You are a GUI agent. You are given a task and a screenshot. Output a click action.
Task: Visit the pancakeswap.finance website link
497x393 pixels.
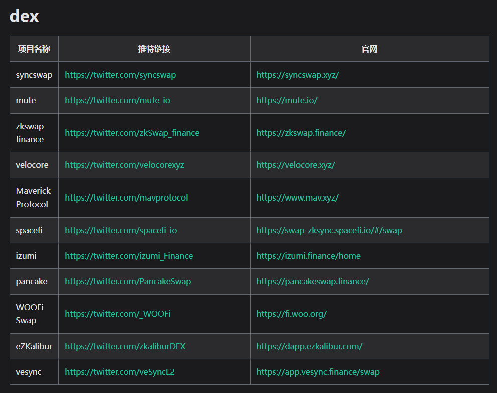click(313, 282)
